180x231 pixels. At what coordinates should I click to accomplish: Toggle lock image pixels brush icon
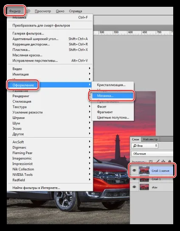157,161
